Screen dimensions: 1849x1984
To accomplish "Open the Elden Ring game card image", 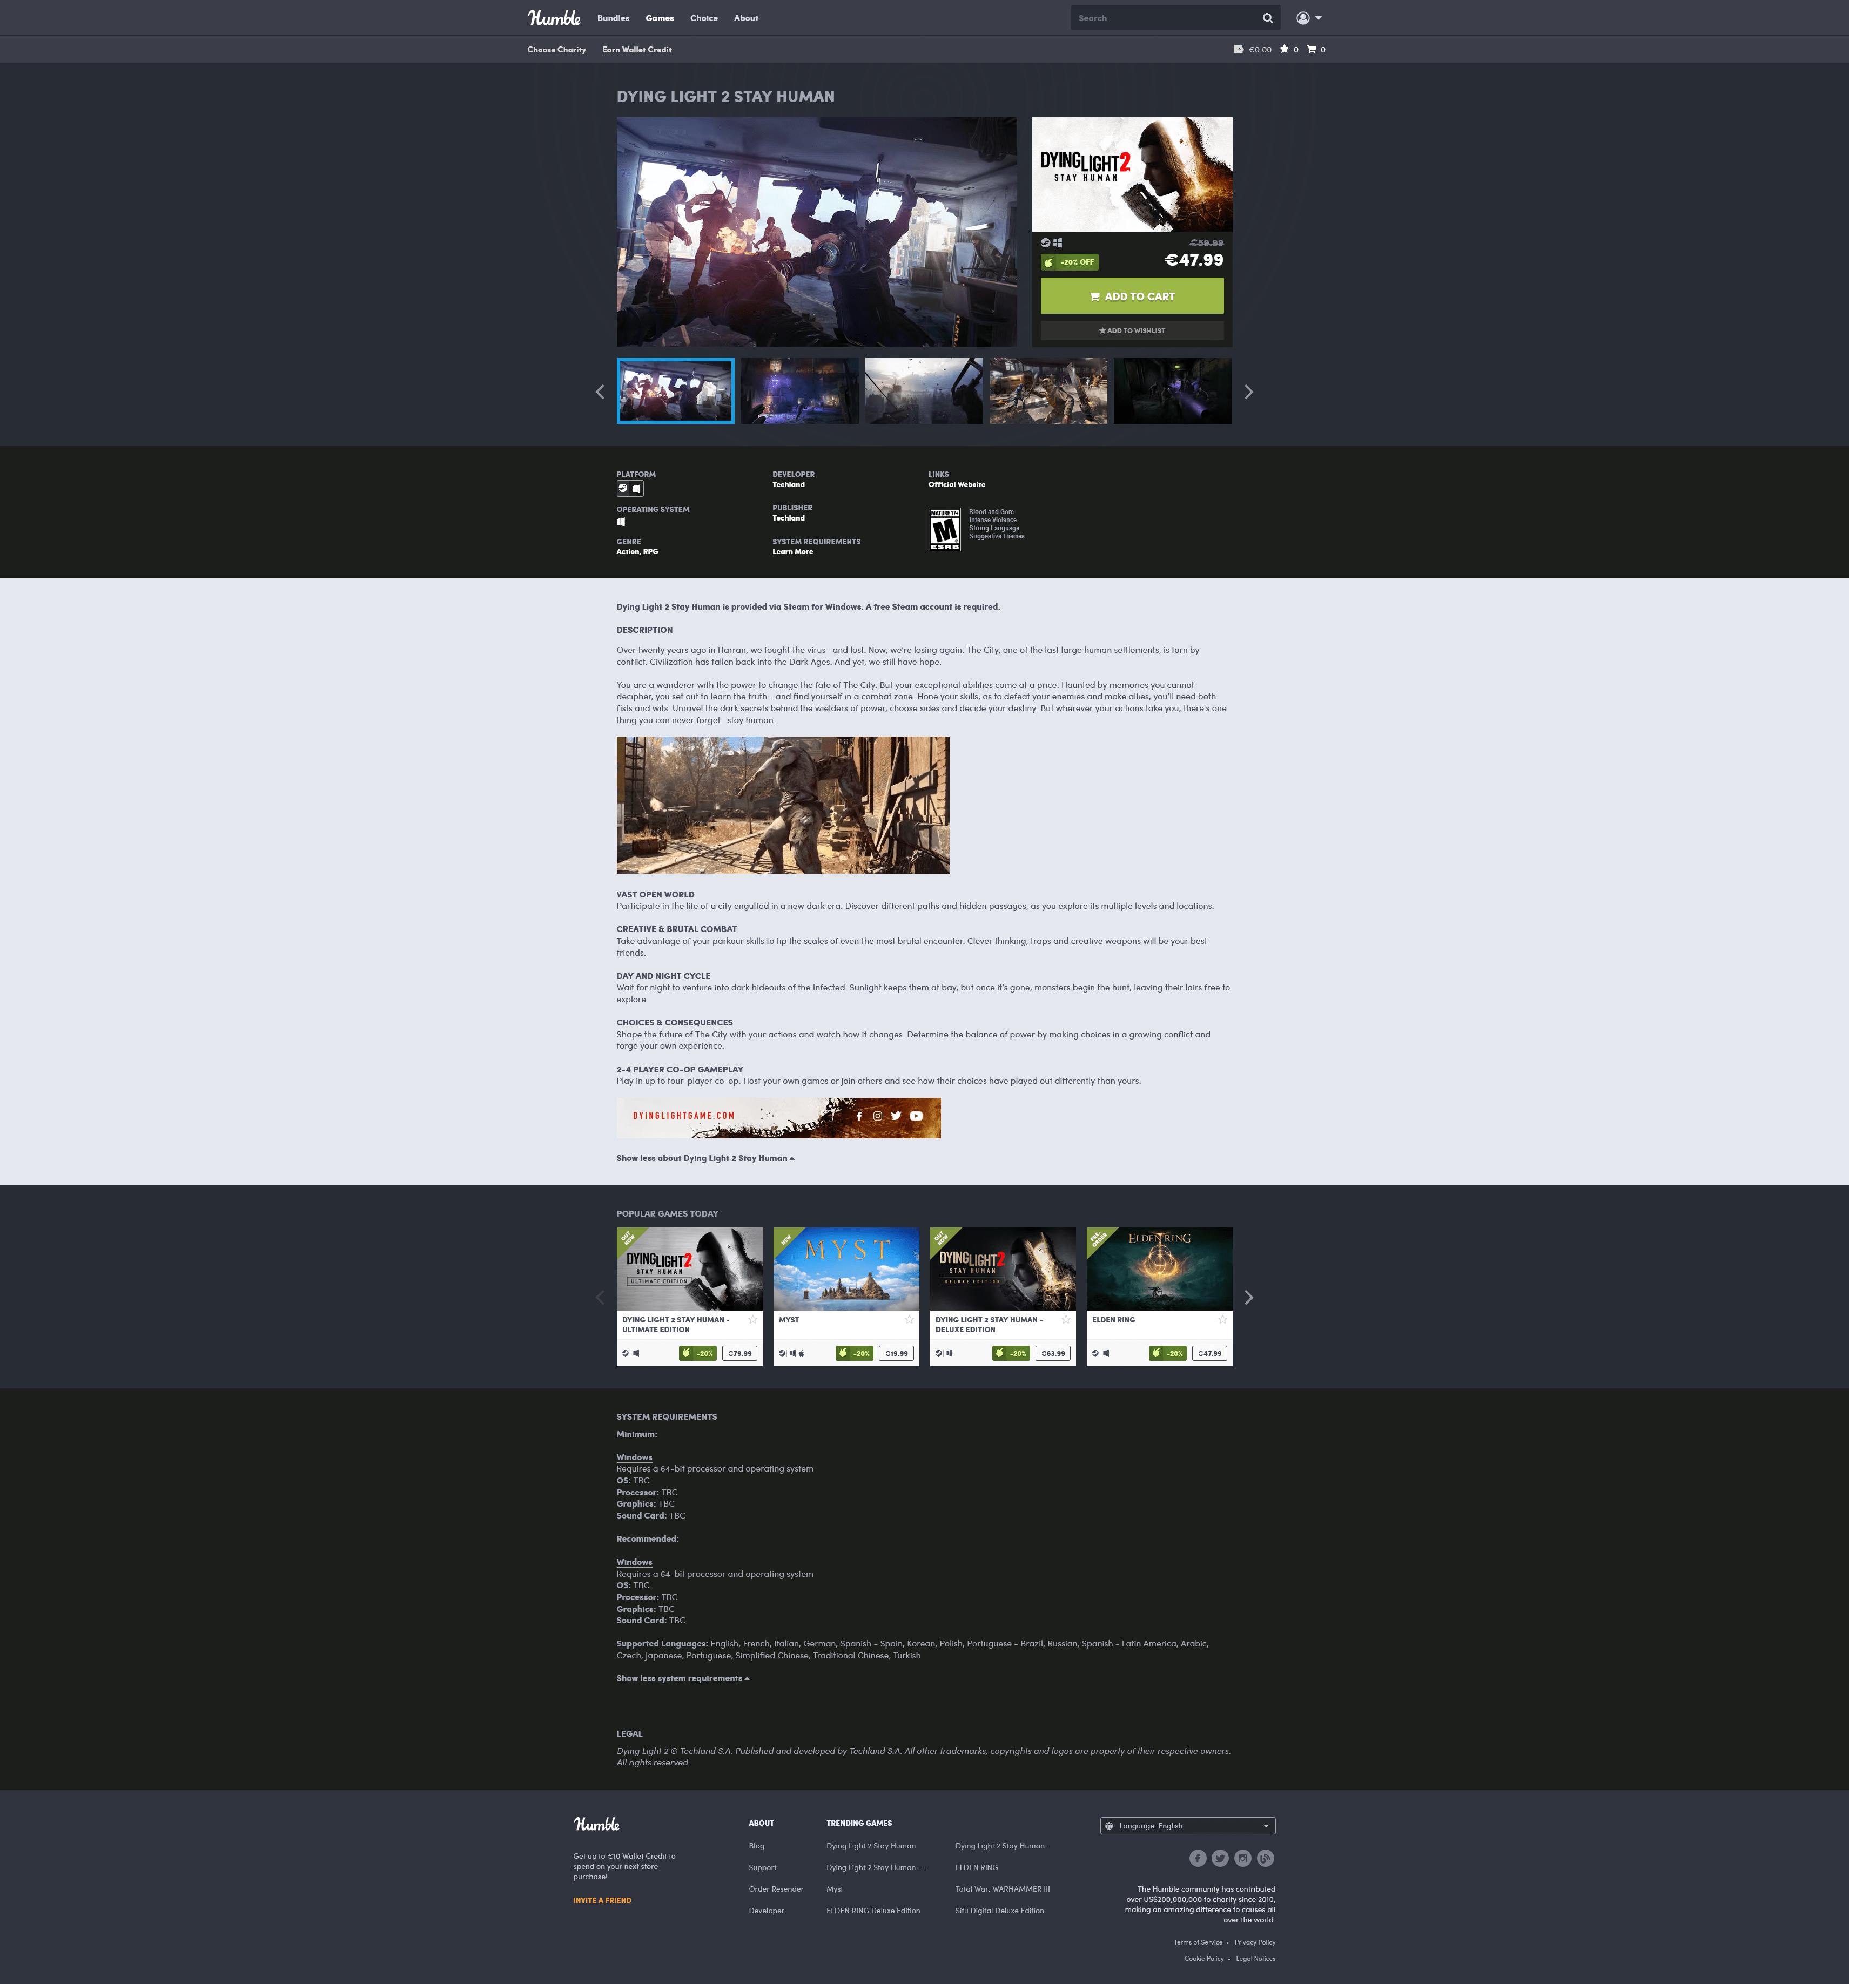I will pos(1159,1268).
